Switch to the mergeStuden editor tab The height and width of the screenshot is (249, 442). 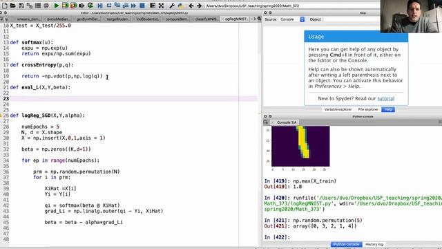click(117, 19)
